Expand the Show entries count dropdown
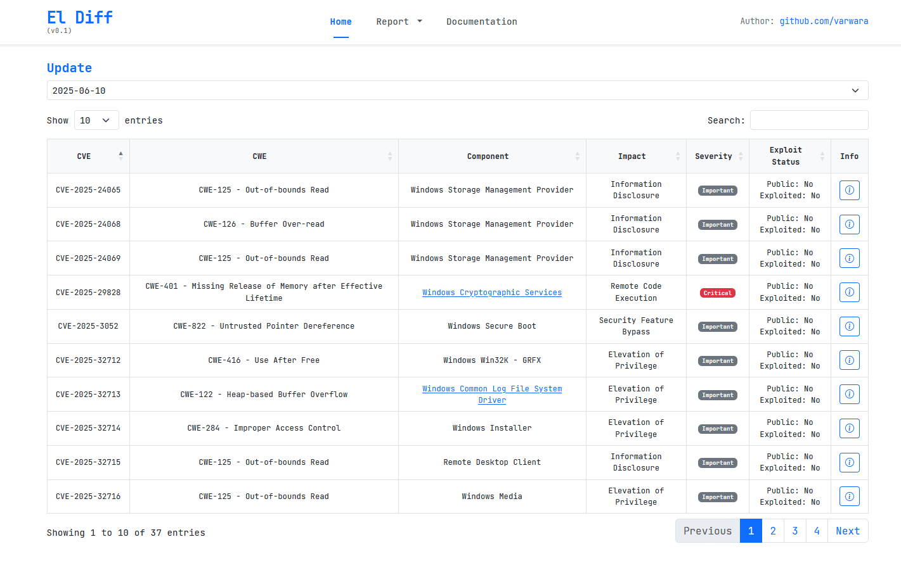The height and width of the screenshot is (563, 901). pyautogui.click(x=96, y=120)
